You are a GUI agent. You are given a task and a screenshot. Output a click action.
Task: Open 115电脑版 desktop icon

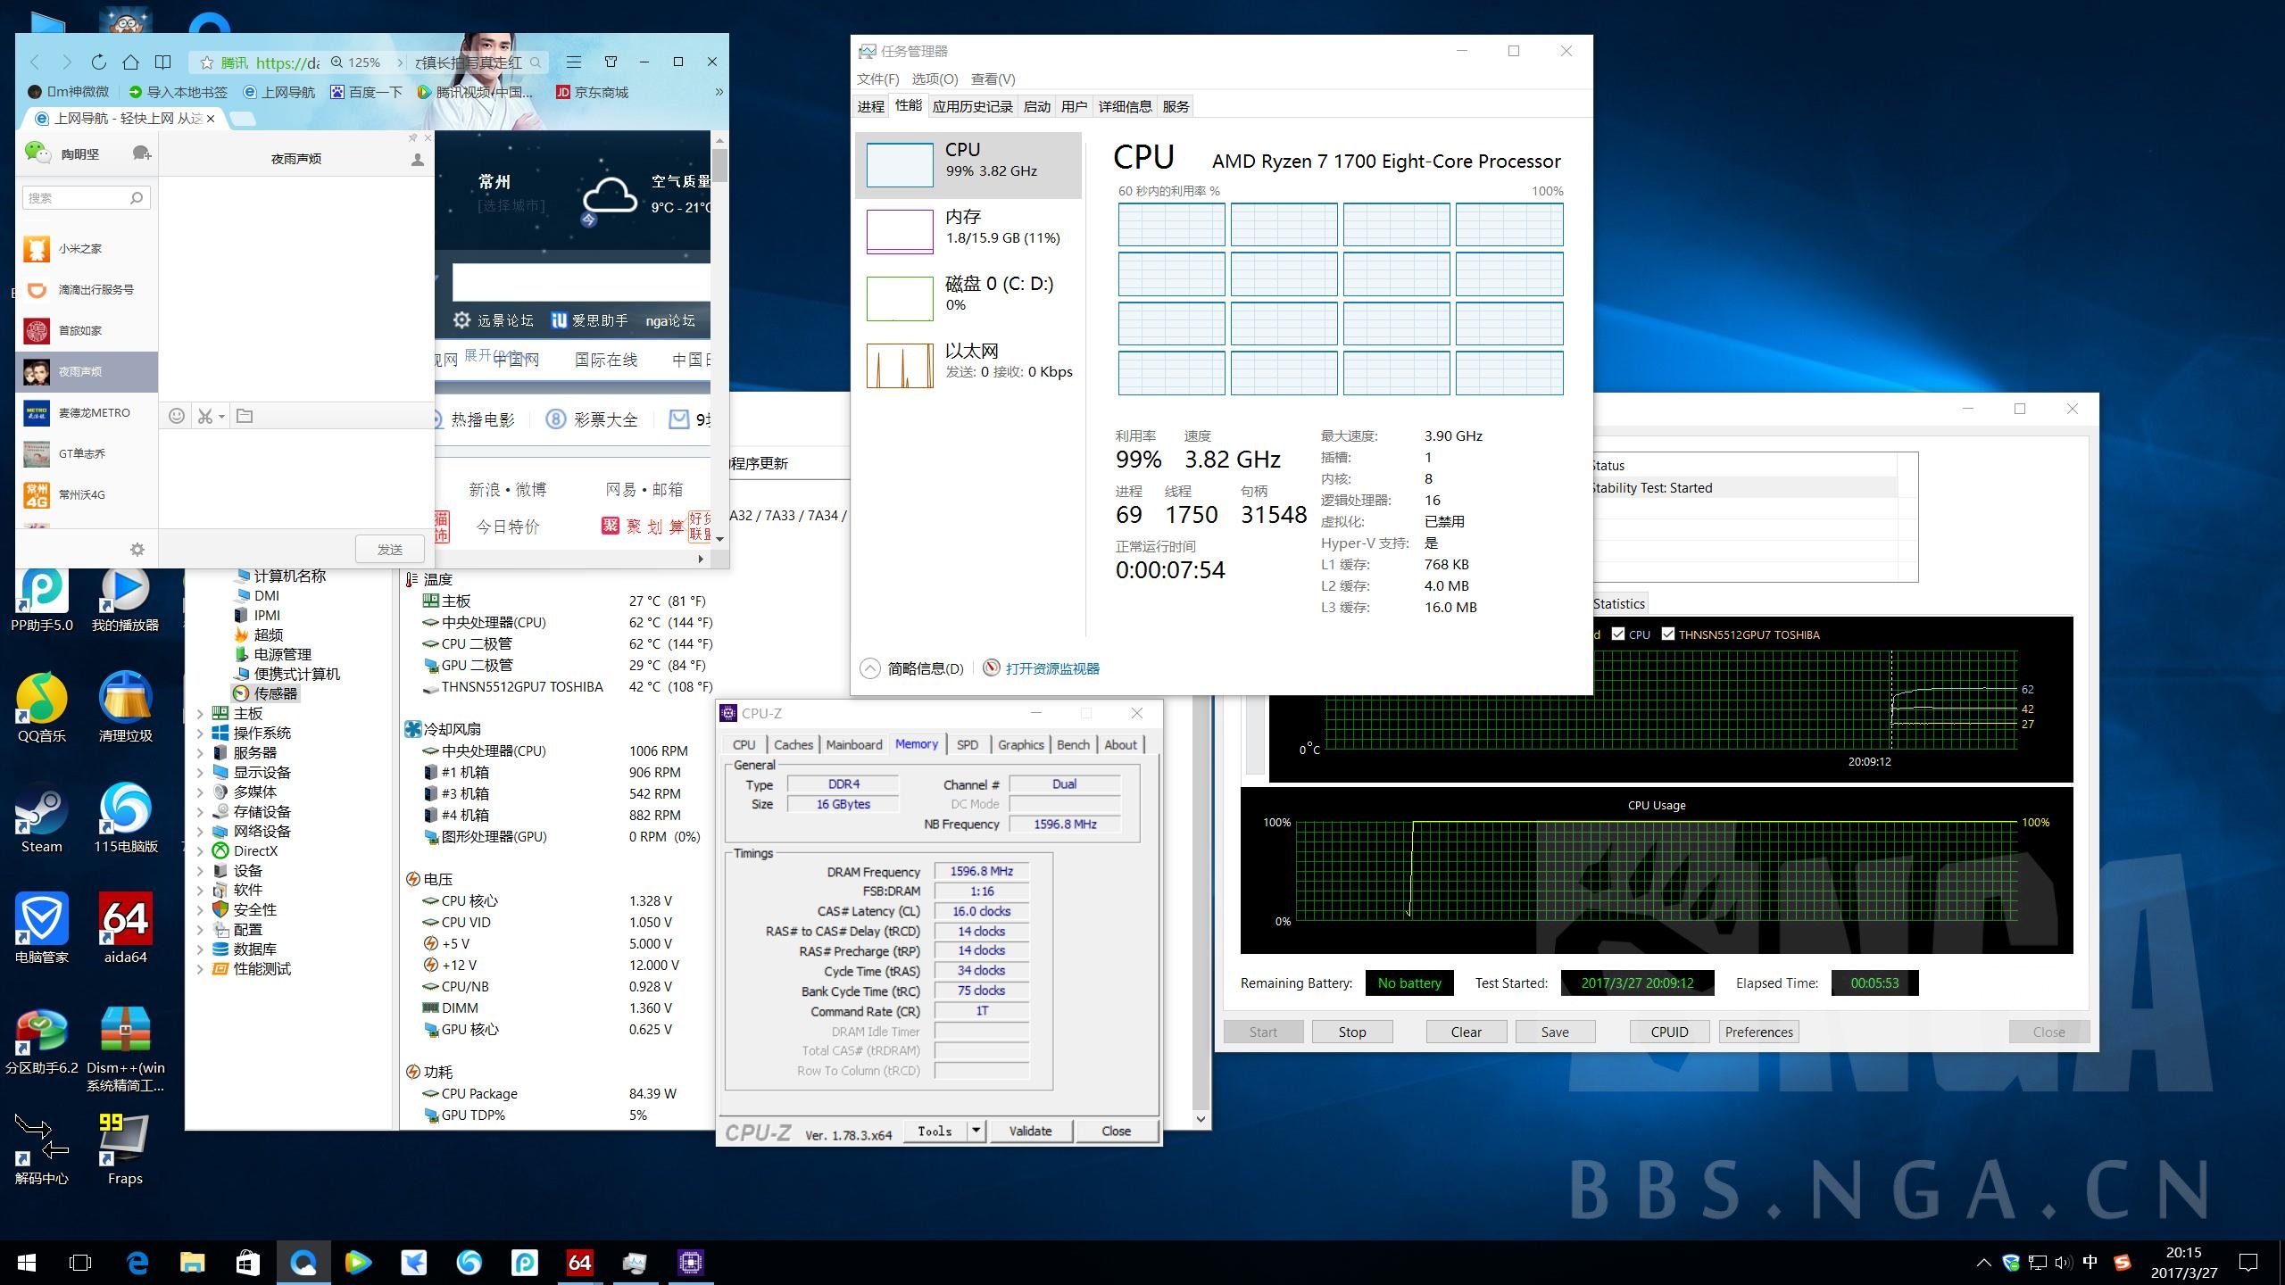pyautogui.click(x=125, y=819)
